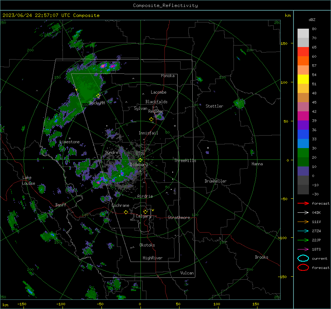Screen dimensions: 331x309
Task: Click the HighRiver city label
Action: pos(153,258)
